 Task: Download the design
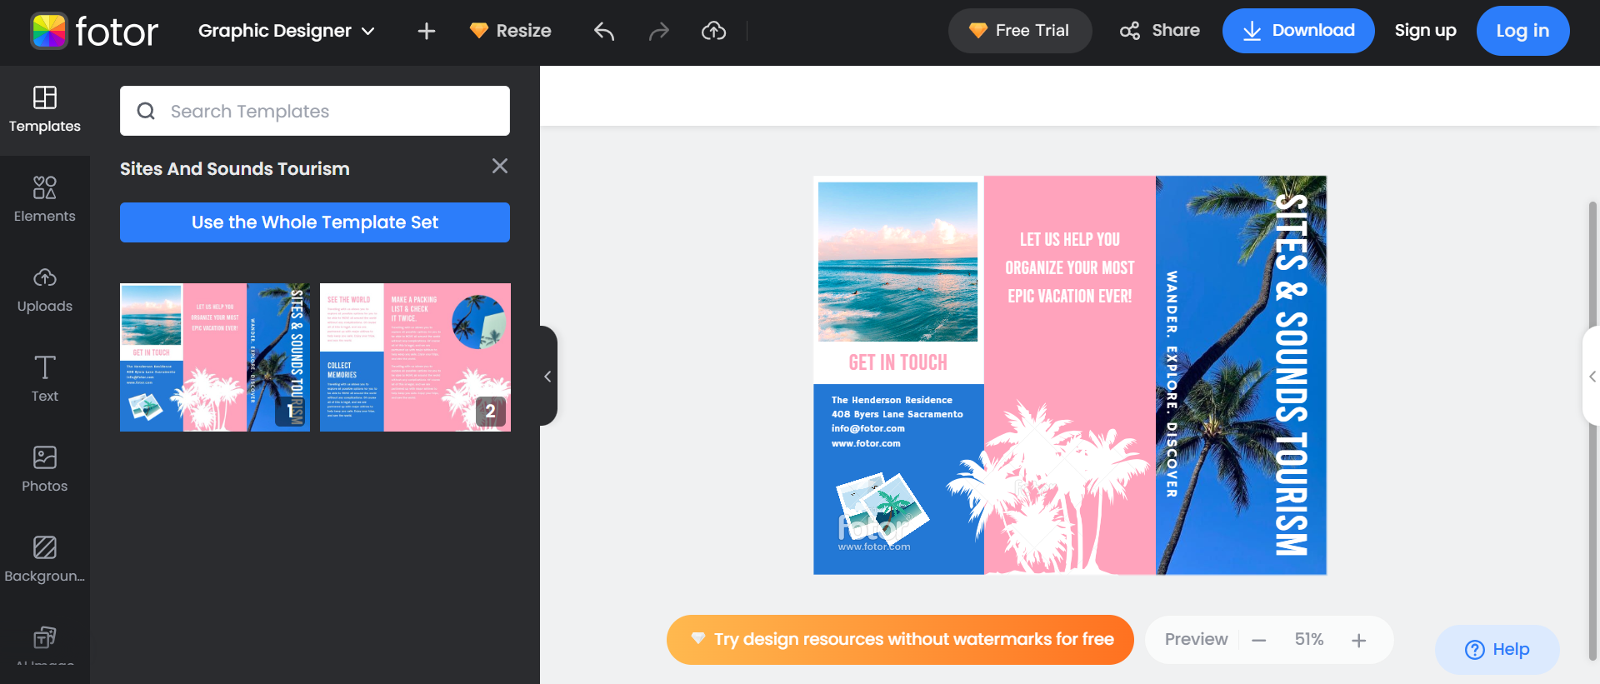click(1298, 31)
